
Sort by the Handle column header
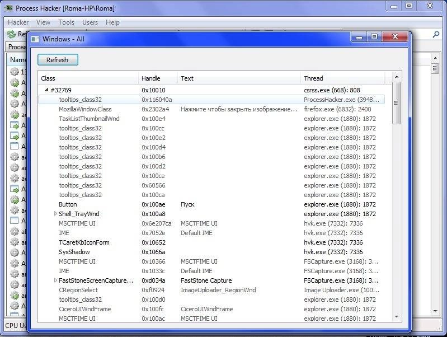pos(158,78)
